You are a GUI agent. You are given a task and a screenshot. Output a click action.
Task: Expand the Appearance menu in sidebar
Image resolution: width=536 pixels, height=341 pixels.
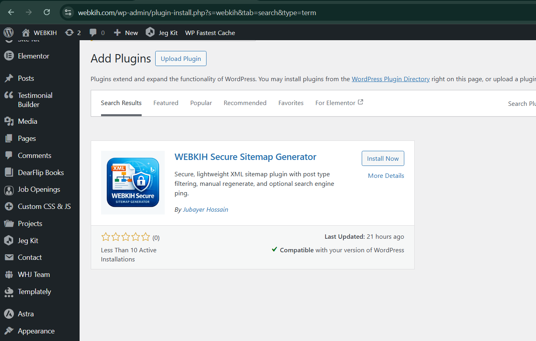point(36,331)
